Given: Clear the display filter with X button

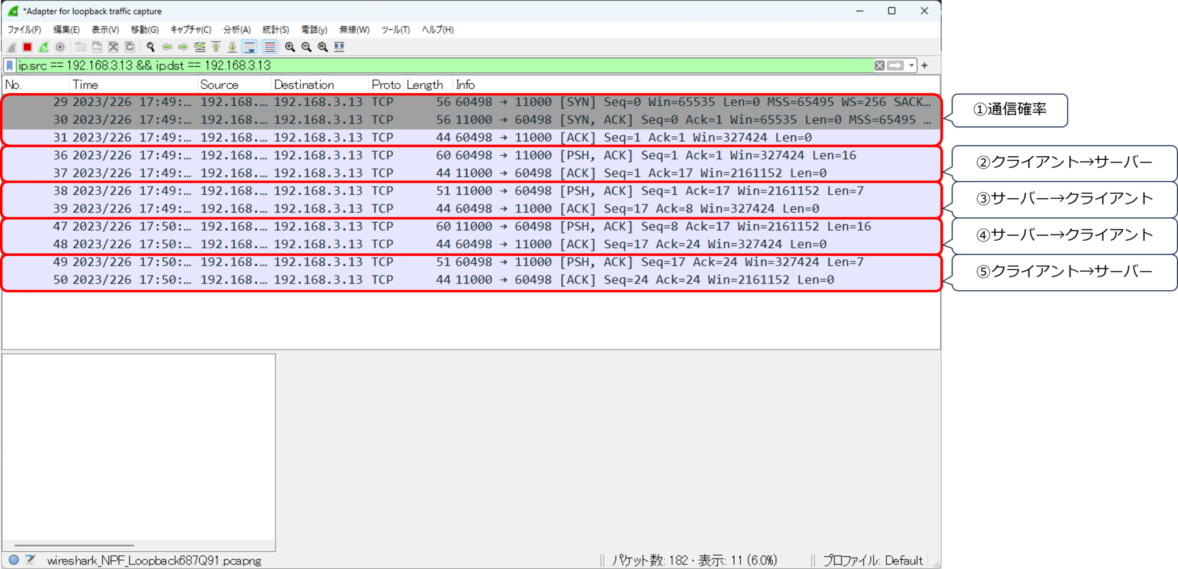Looking at the screenshot, I should click(x=879, y=66).
